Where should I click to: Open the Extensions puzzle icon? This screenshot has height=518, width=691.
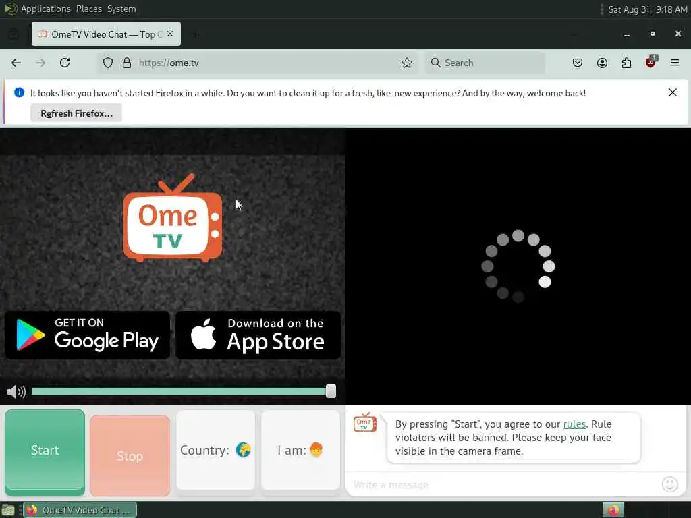tap(626, 63)
